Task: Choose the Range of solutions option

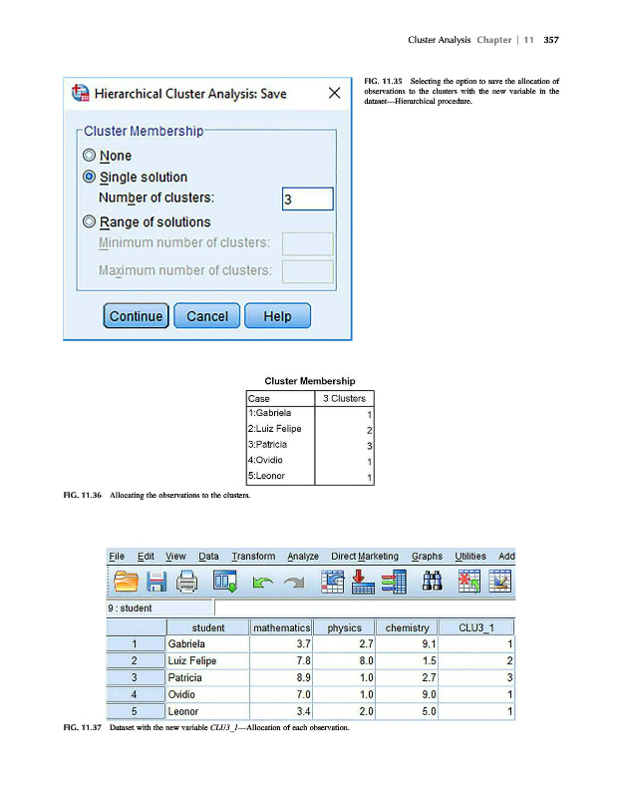Action: [x=91, y=221]
